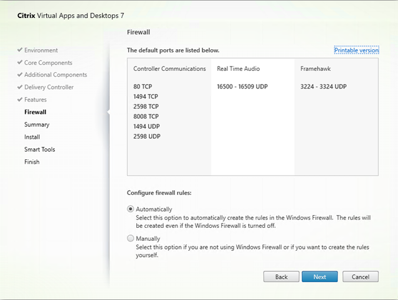Click the Real Time Audio column header
Image resolution: width=398 pixels, height=300 pixels.
(238, 68)
